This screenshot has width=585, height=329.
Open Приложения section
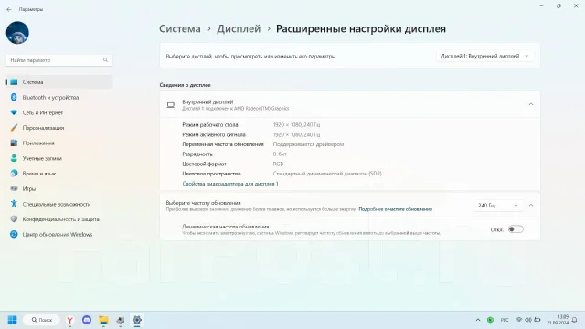tap(58, 143)
